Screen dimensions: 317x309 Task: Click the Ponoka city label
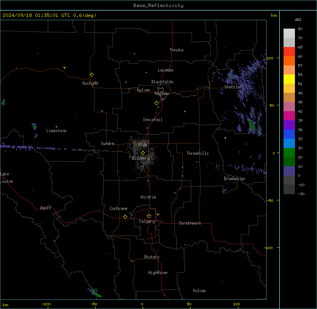[177, 50]
